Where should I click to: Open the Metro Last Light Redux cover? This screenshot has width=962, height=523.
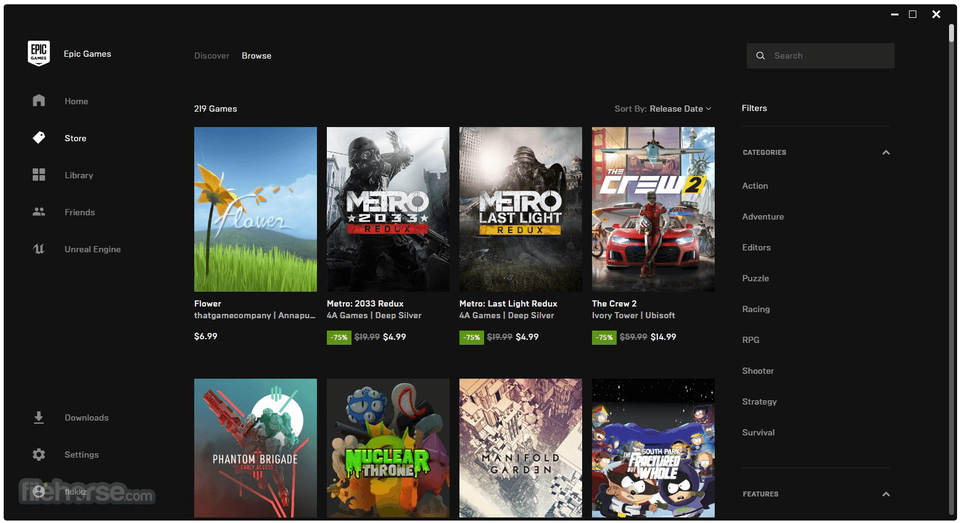click(x=520, y=209)
